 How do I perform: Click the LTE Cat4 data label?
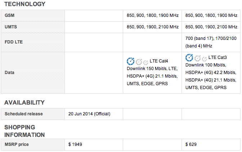coord(159,61)
